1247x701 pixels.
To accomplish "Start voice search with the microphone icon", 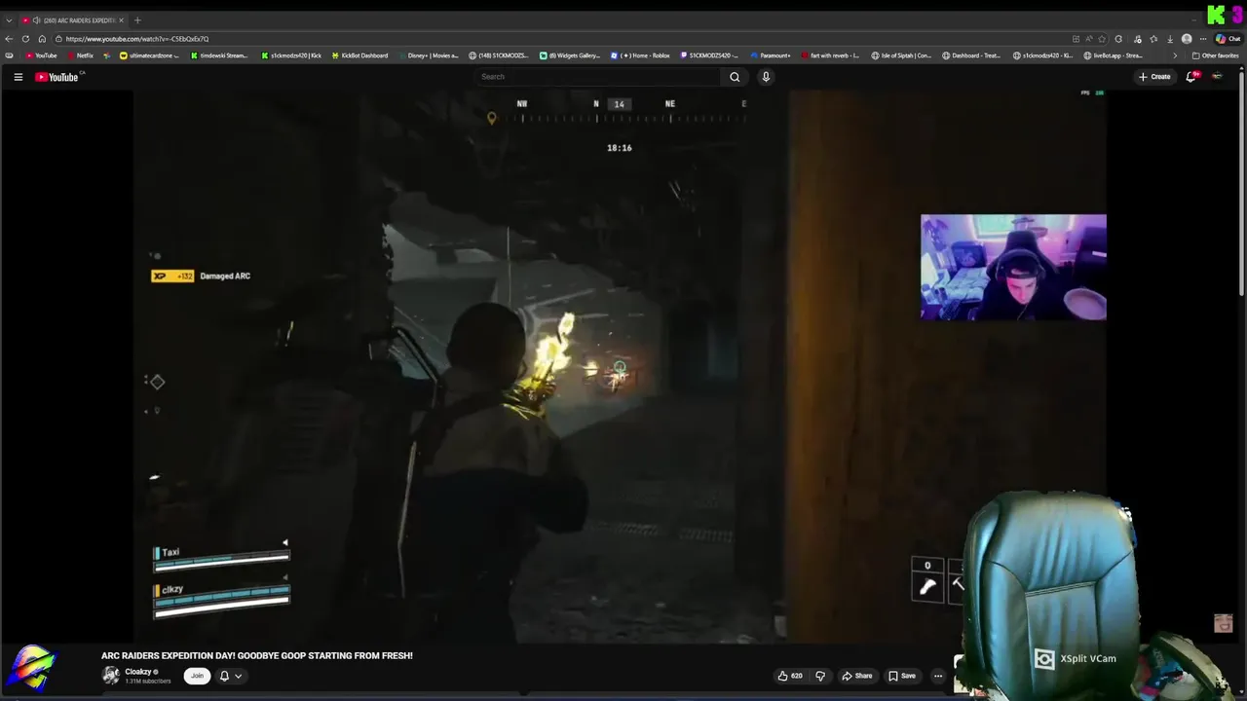I will 766,77.
